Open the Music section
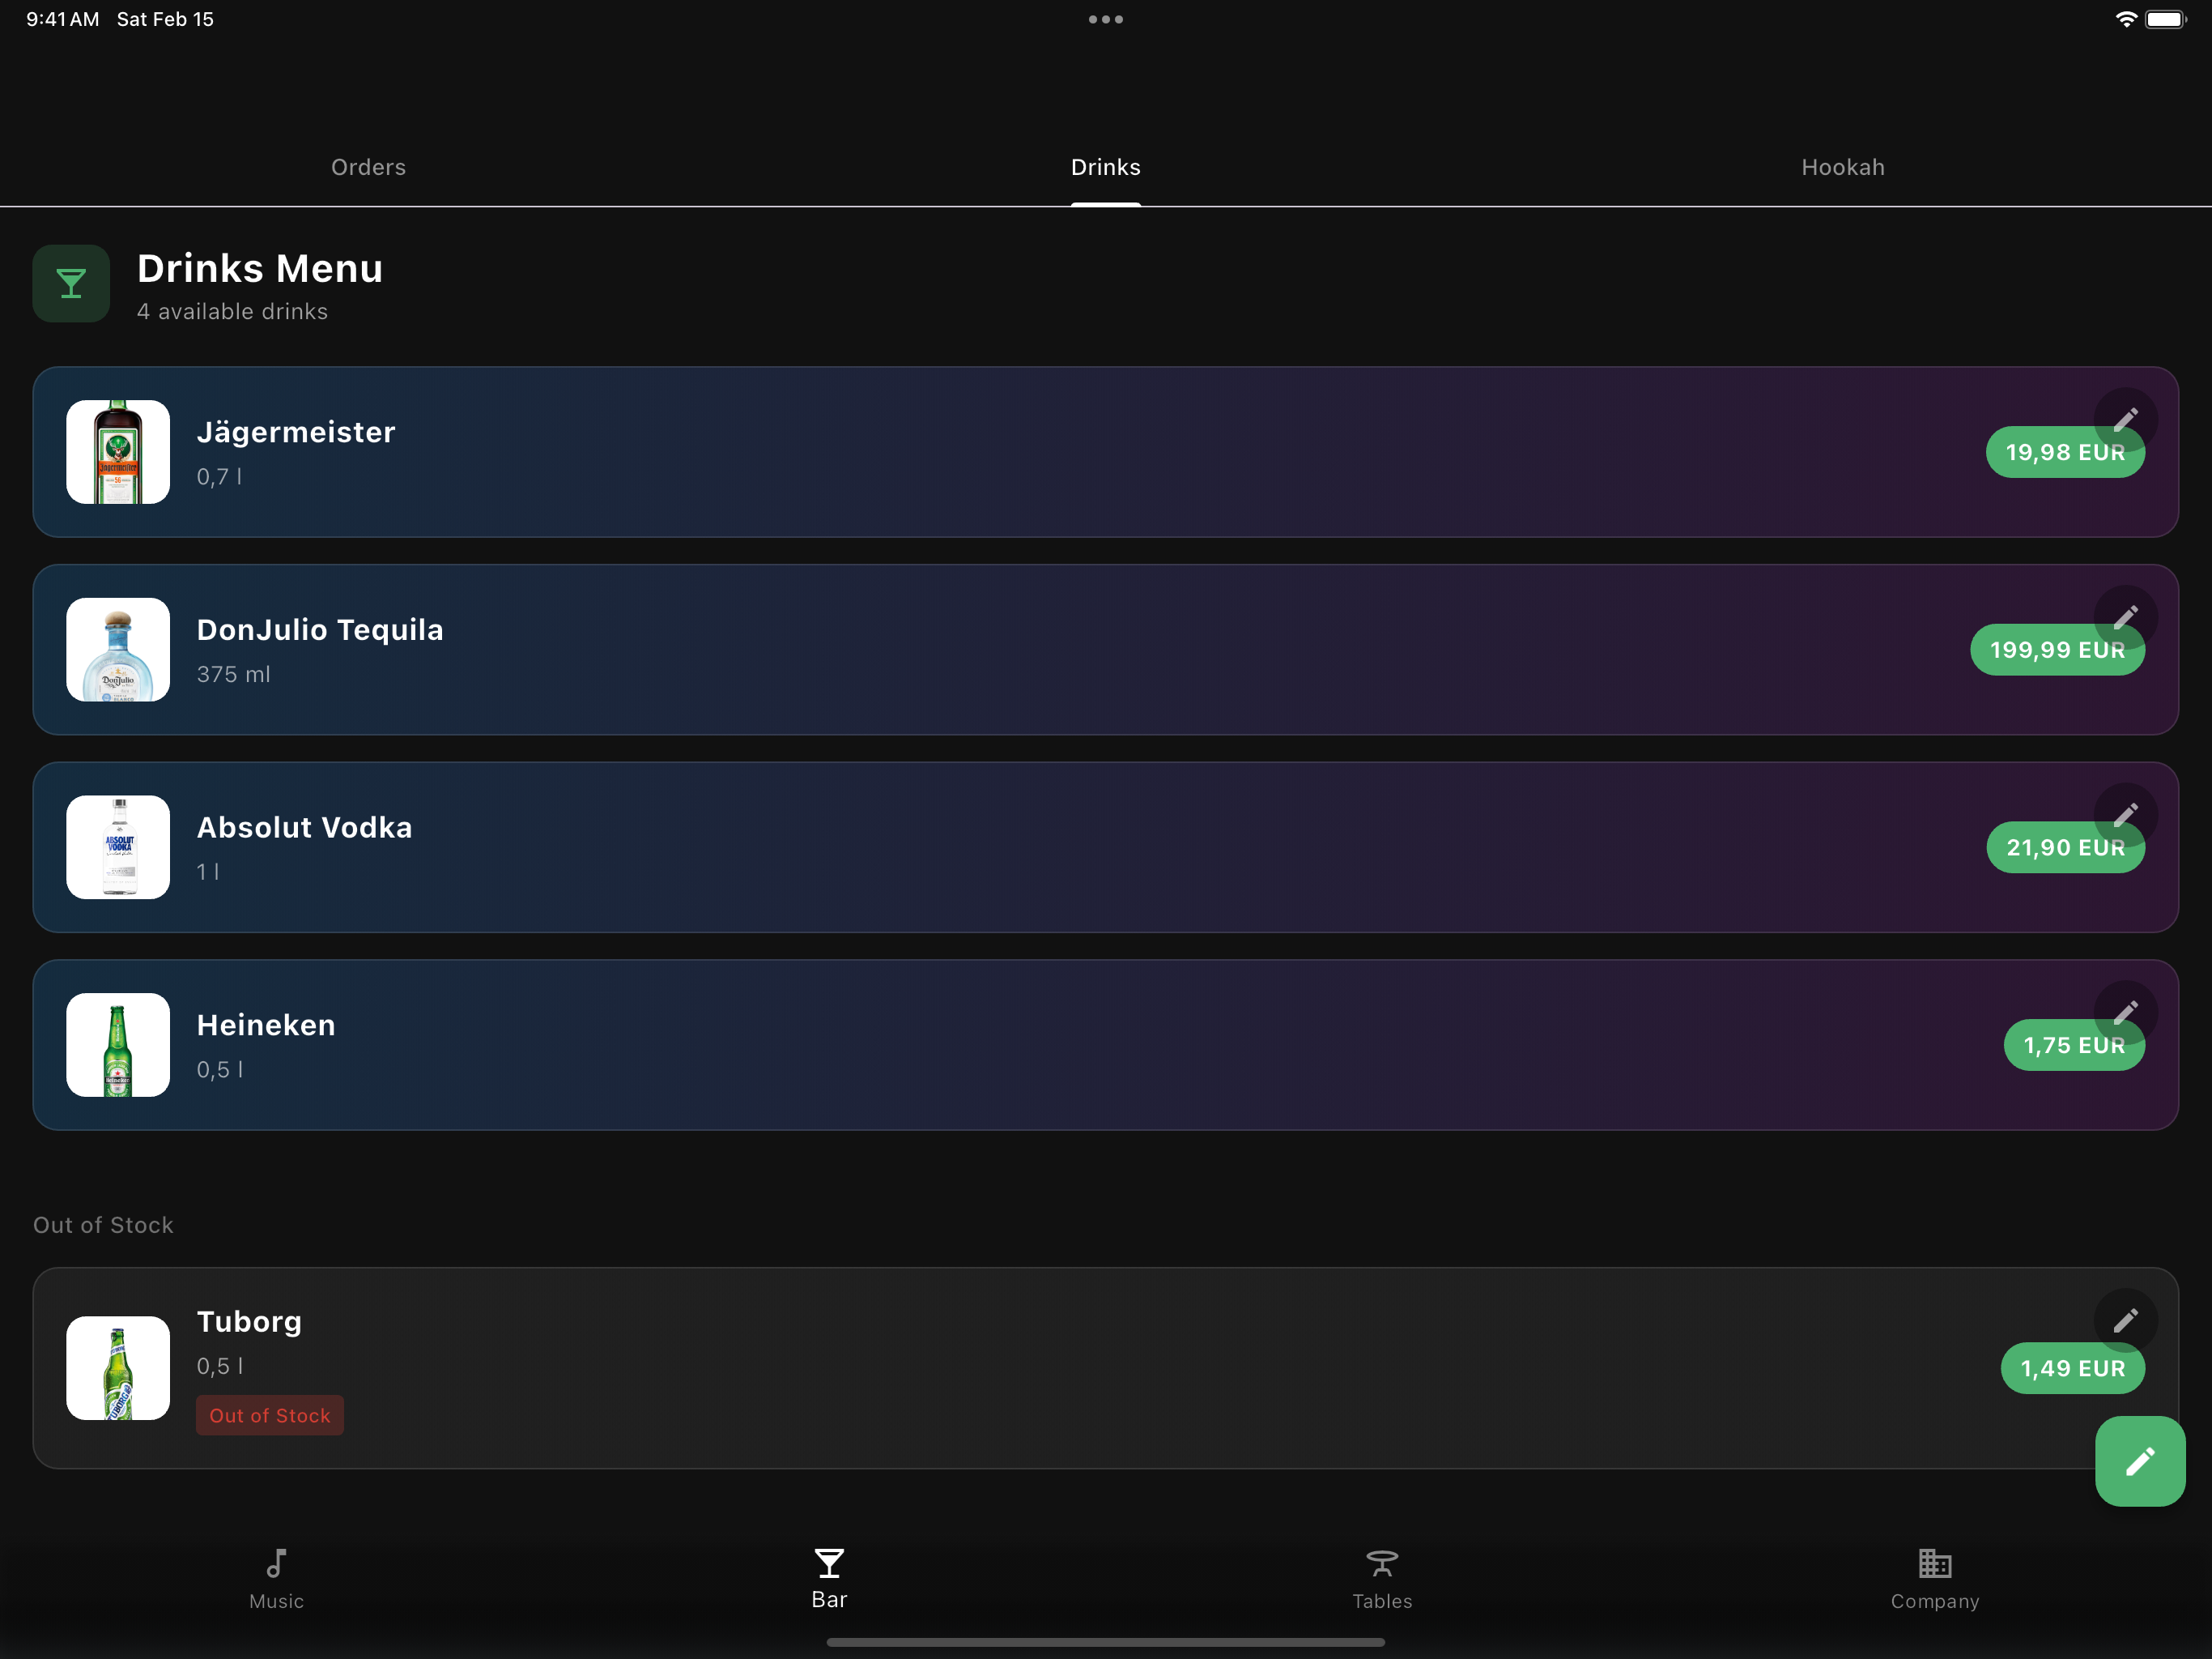The height and width of the screenshot is (1659, 2212). [276, 1578]
